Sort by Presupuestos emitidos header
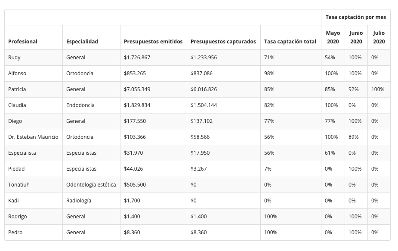Image resolution: width=398 pixels, height=251 pixels. click(x=153, y=42)
